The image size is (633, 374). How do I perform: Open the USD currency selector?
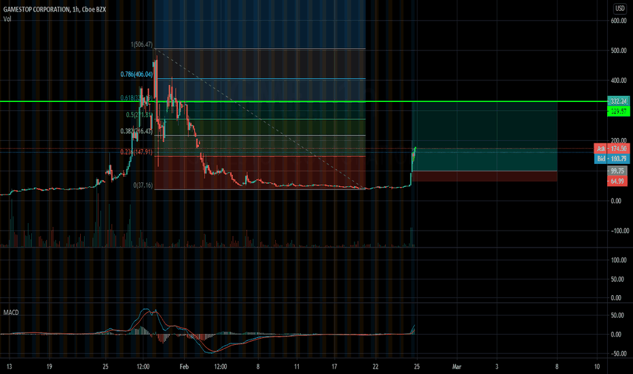pos(619,8)
